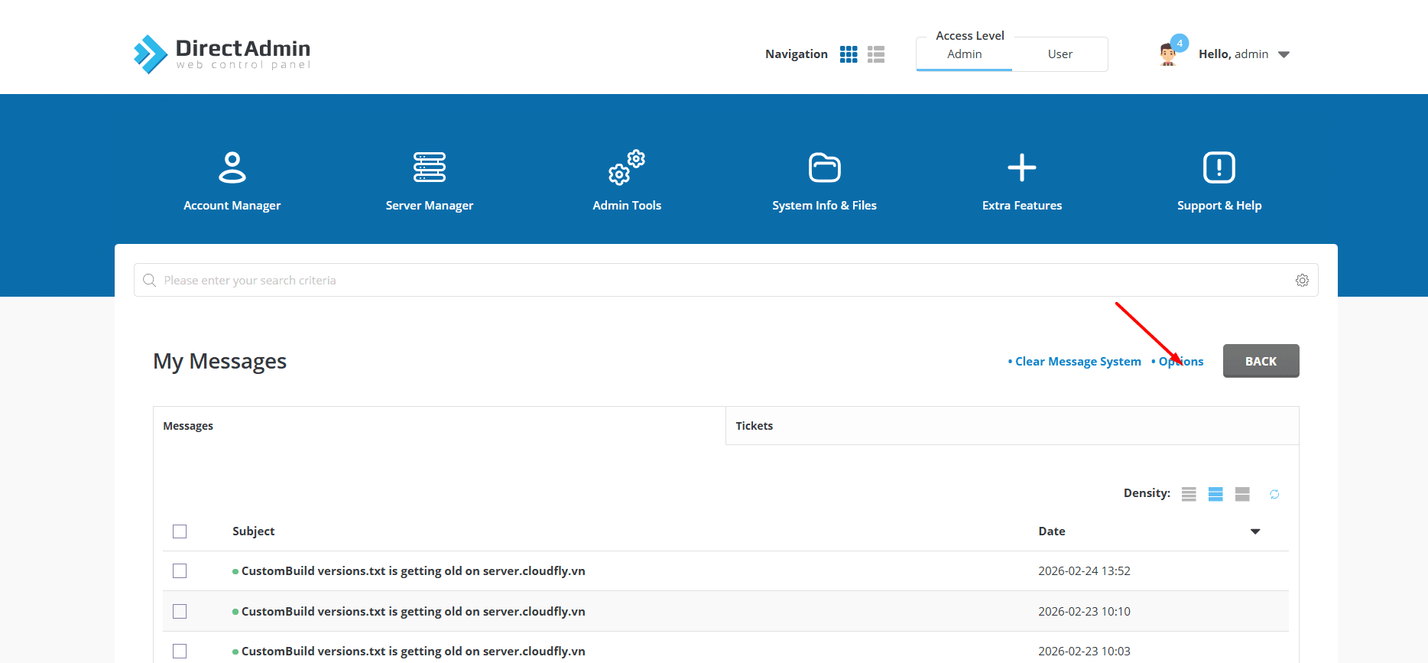Screen dimensions: 1428x663
Task: Open System Info & Files folder icon
Action: click(x=824, y=167)
